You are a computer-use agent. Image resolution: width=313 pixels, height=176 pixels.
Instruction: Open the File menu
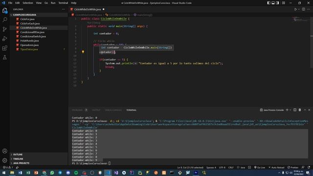[10, 3]
